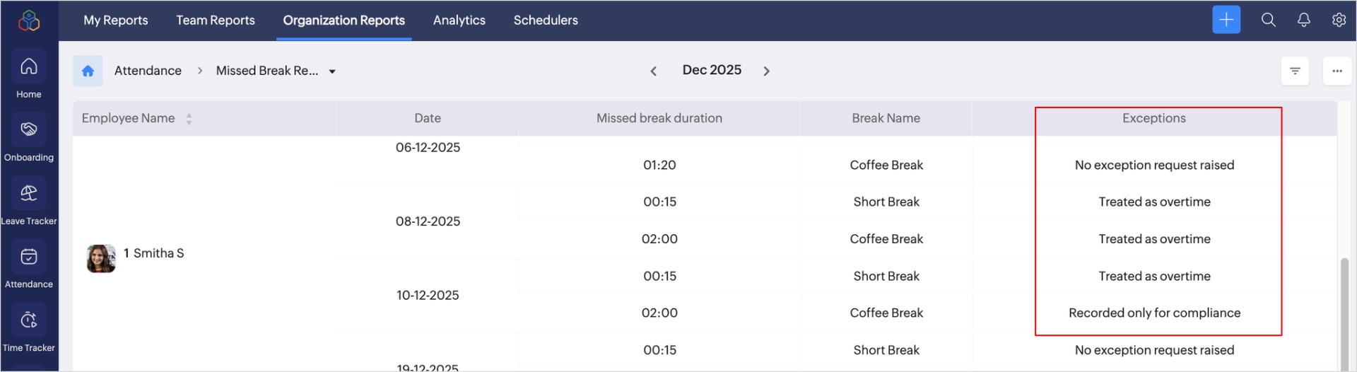
Task: Click the blue plus add button
Action: pyautogui.click(x=1226, y=20)
